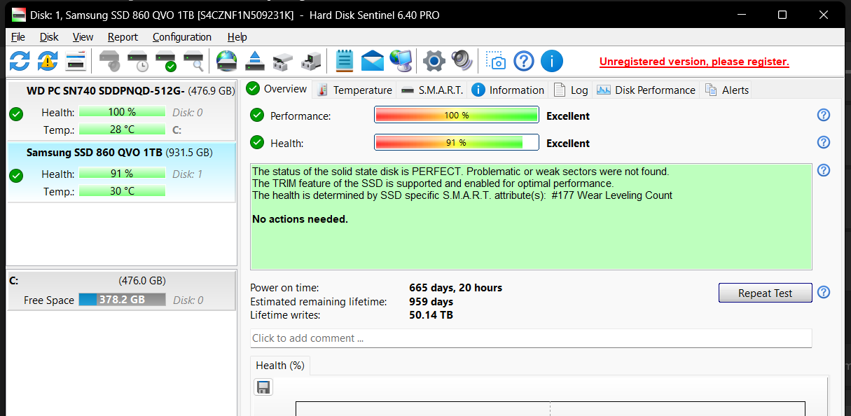Switch to the Alerts tab
Screen dimensions: 851x416
click(x=727, y=90)
